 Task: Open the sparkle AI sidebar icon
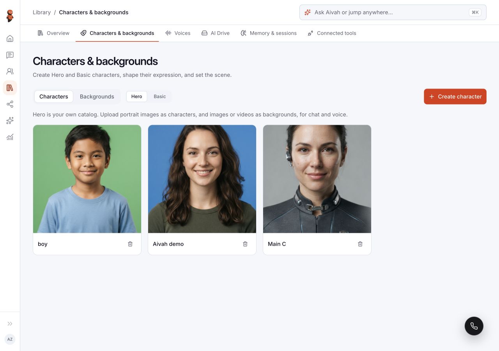coord(10,121)
